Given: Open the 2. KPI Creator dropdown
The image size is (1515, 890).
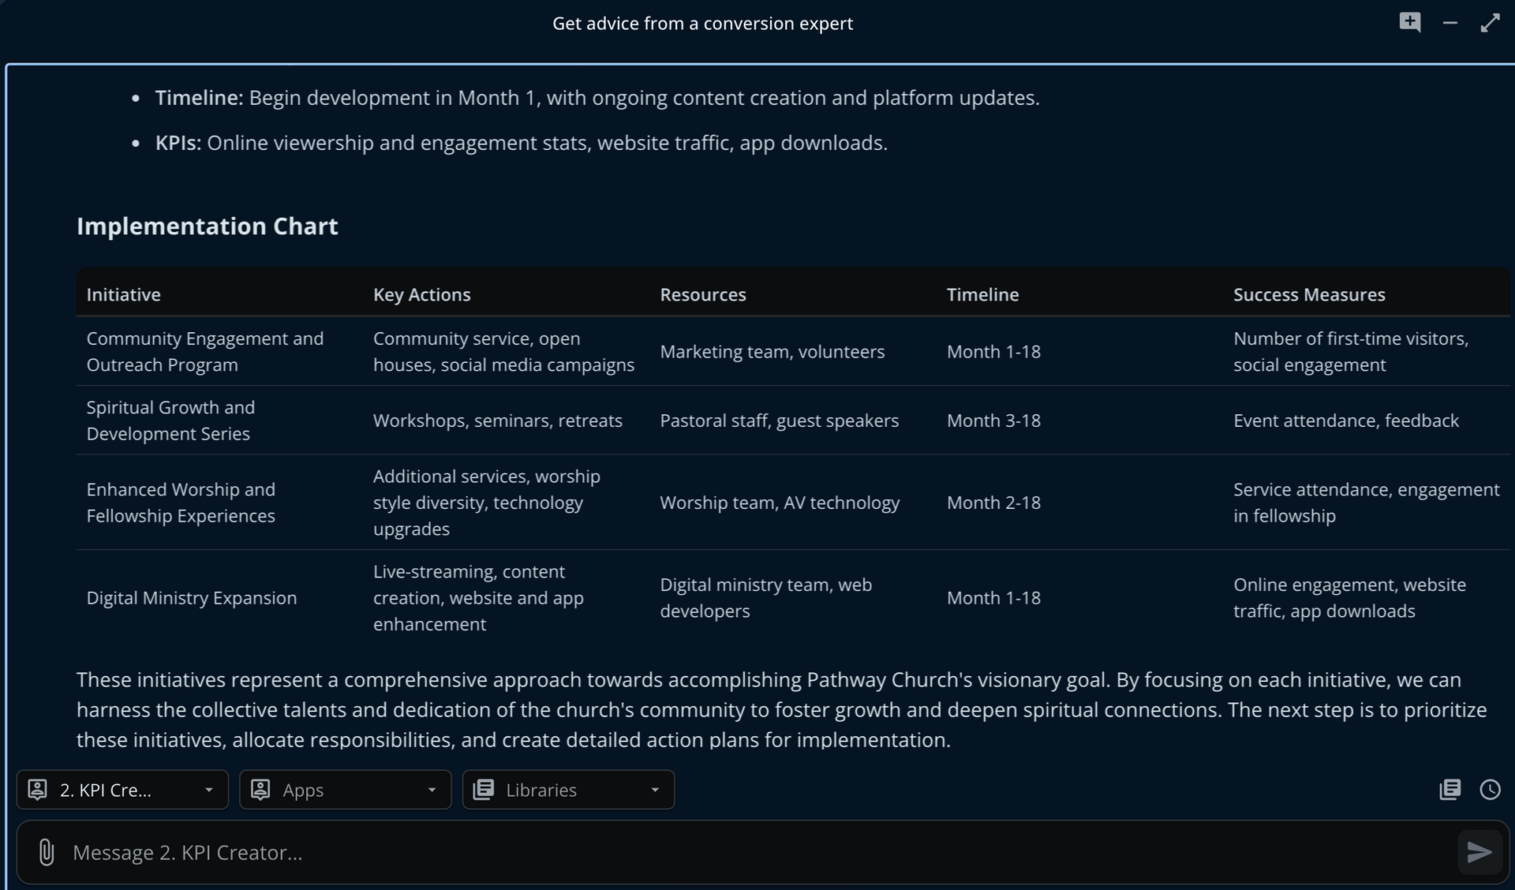Looking at the screenshot, I should (x=122, y=790).
